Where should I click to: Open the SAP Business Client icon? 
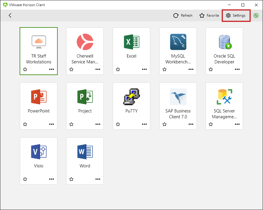178,97
